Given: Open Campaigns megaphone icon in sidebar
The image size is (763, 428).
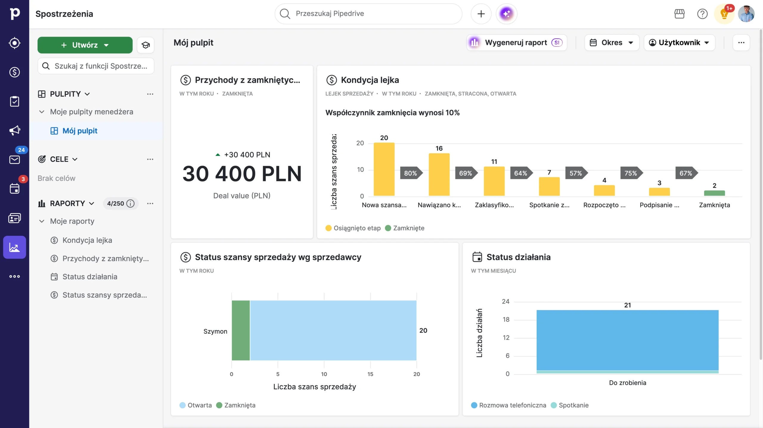Looking at the screenshot, I should pos(15,130).
